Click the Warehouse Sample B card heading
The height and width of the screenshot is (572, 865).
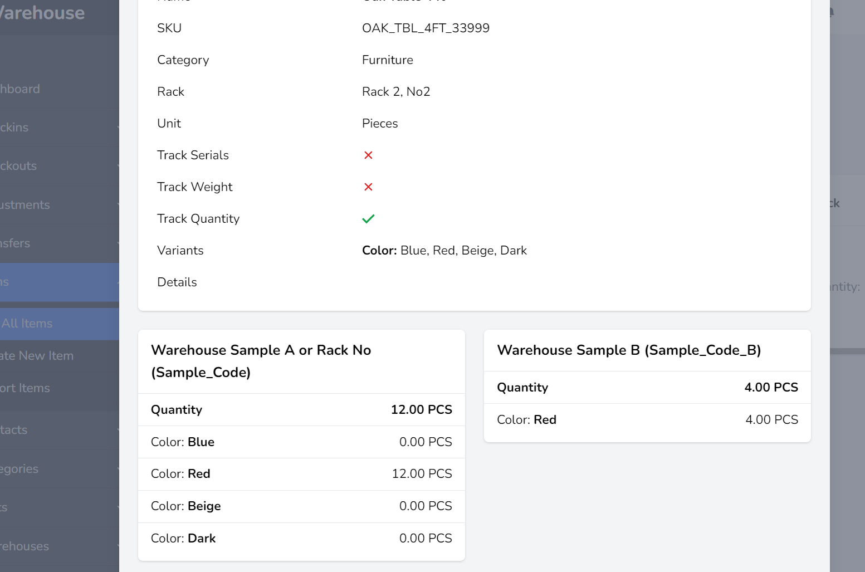click(629, 350)
